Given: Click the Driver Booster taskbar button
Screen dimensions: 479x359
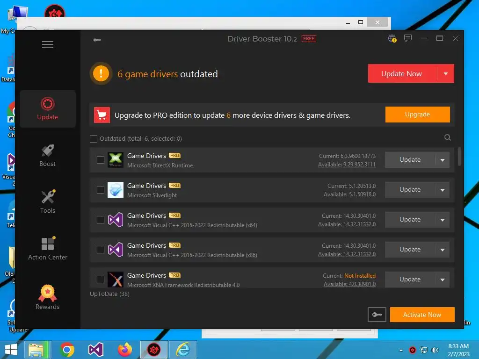Looking at the screenshot, I should click(153, 350).
